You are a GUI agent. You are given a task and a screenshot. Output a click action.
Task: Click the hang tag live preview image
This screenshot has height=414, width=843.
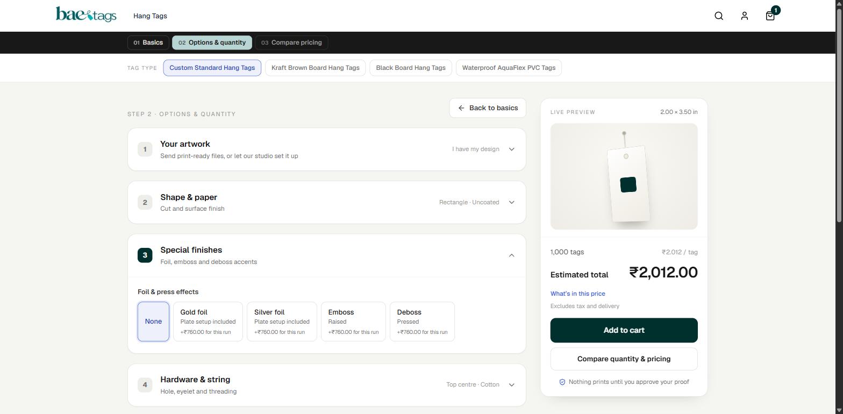[x=624, y=176]
